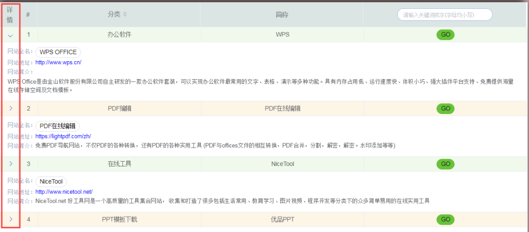Open the https://lightpdf.com/zh/ link
The image size is (529, 232).
(63, 136)
